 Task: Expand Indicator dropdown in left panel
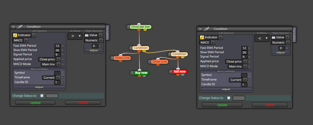[34, 35]
